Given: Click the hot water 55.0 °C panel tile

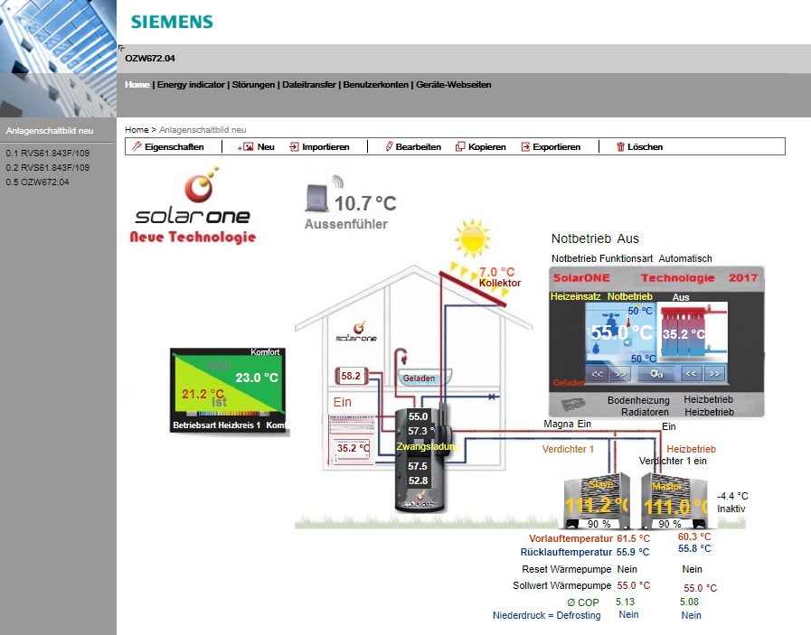Looking at the screenshot, I should click(x=620, y=332).
